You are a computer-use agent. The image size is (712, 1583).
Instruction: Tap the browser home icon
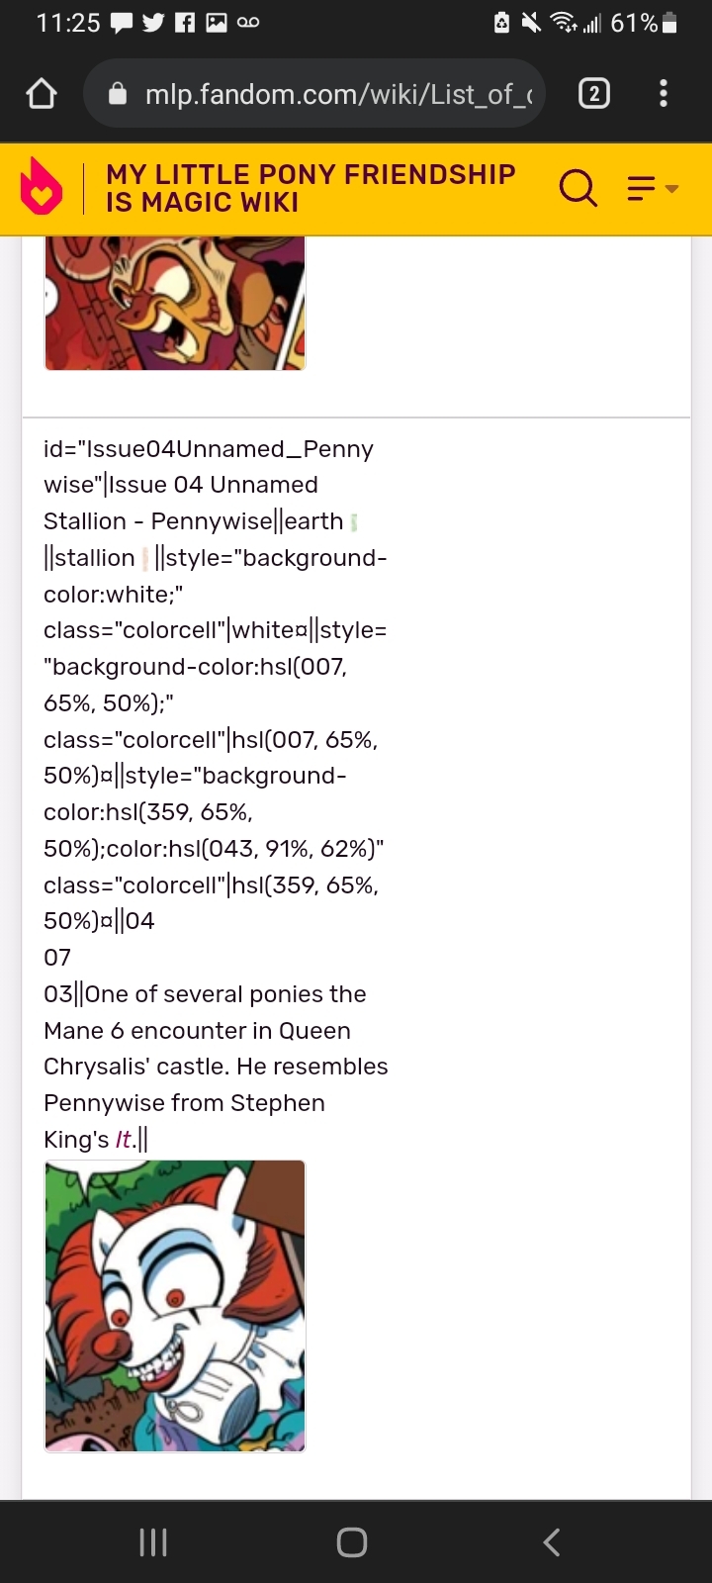42,94
